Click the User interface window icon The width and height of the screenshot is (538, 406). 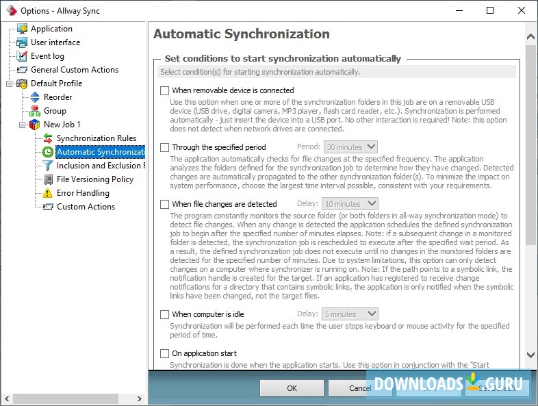click(22, 42)
